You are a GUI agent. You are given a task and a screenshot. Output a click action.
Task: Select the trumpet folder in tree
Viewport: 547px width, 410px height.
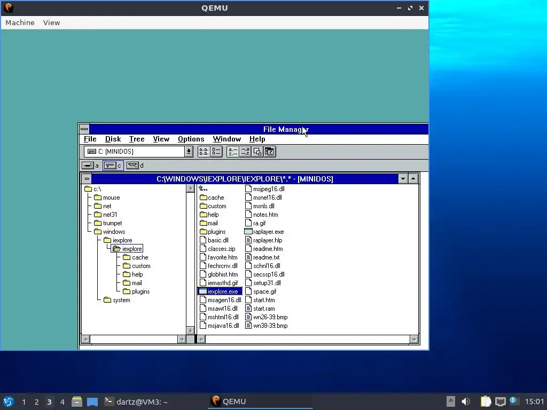[x=108, y=223]
